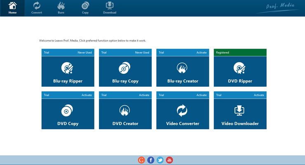Click the DVD Creator flame icon

pos(125,111)
